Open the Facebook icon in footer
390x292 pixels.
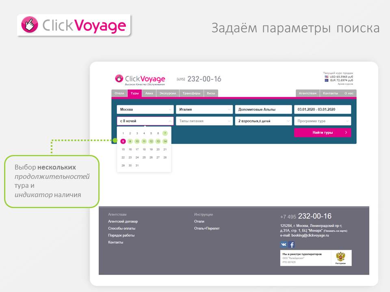(x=291, y=245)
